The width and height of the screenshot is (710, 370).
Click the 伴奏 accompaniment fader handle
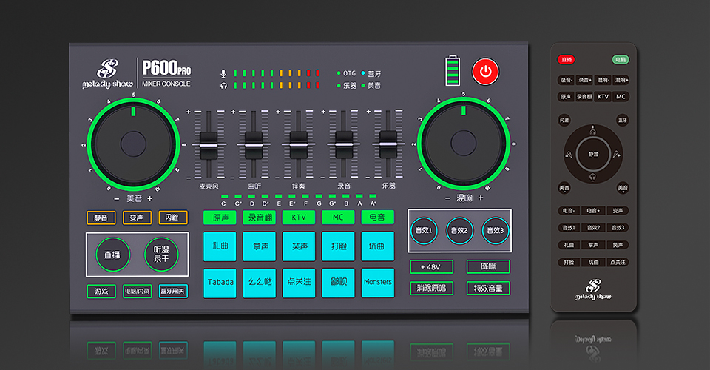click(298, 145)
